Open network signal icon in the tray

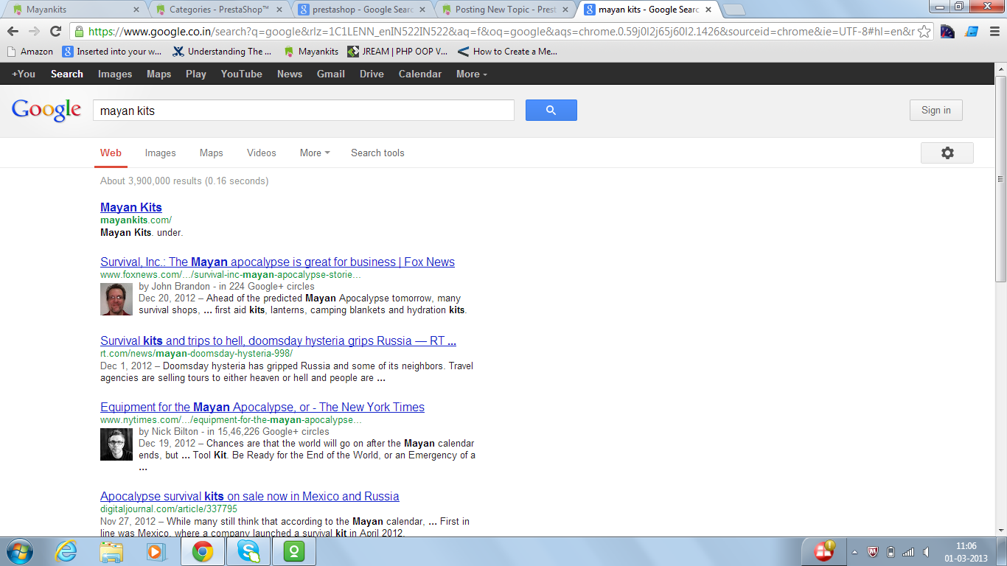(908, 552)
